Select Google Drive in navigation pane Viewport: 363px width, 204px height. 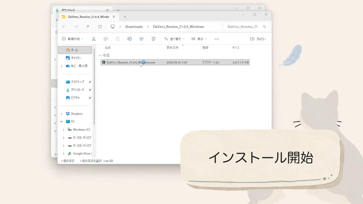point(82,154)
